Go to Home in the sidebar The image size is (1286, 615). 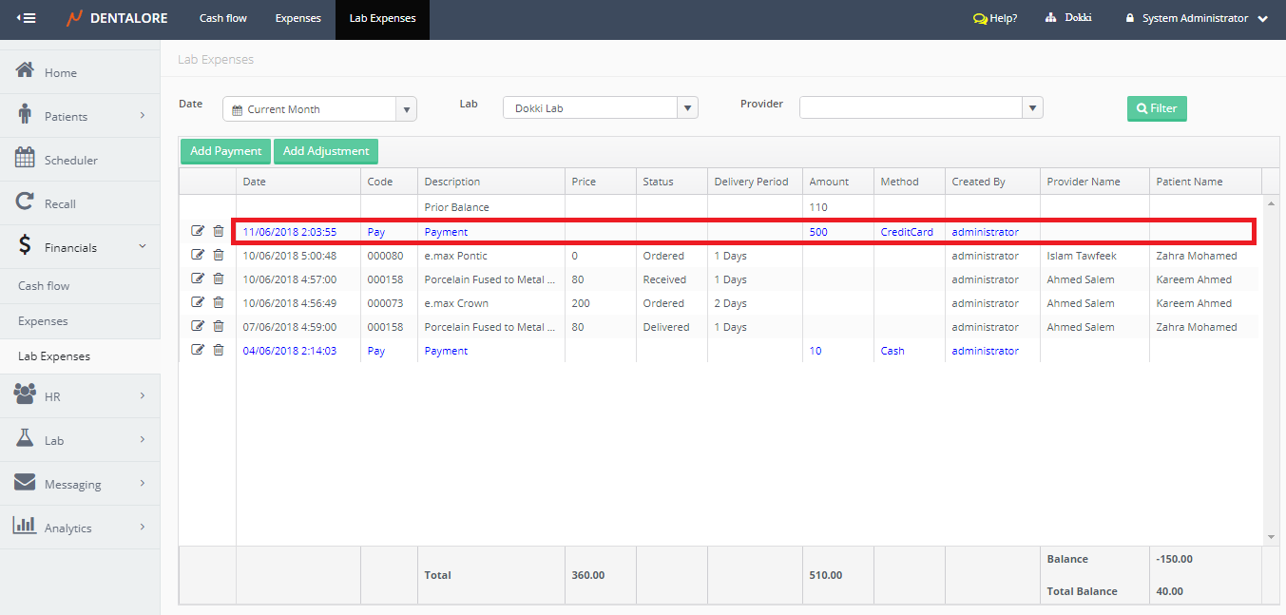pos(60,72)
